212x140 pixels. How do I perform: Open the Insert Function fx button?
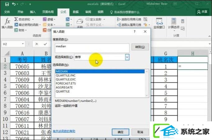7,23
